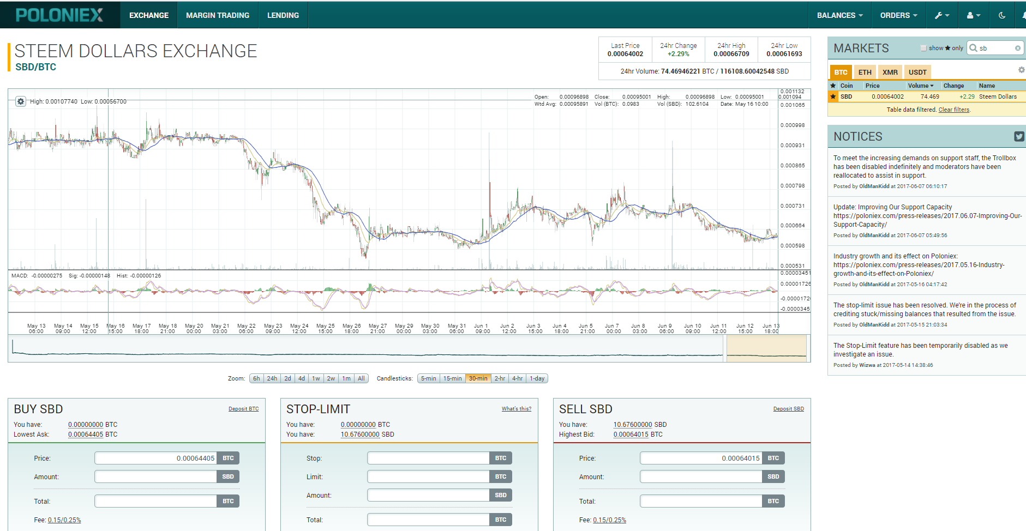Set chart zoom to 24h
The height and width of the screenshot is (531, 1026).
272,378
